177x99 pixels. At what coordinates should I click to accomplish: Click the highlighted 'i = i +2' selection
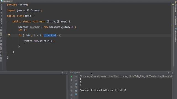pos(50,35)
